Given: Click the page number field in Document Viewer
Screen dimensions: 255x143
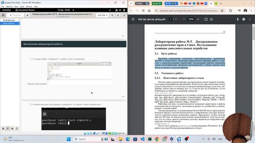Looking at the screenshot, I should pyautogui.click(x=11, y=15).
